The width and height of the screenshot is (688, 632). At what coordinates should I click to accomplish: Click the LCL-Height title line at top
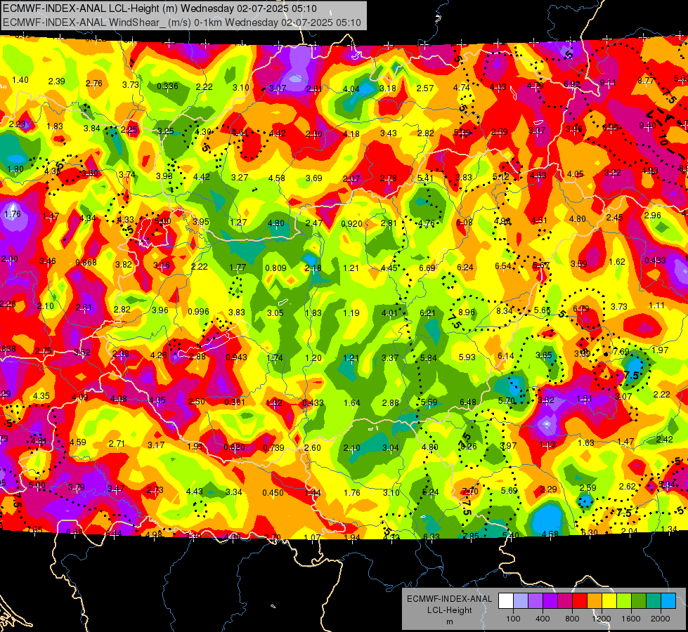tap(160, 8)
